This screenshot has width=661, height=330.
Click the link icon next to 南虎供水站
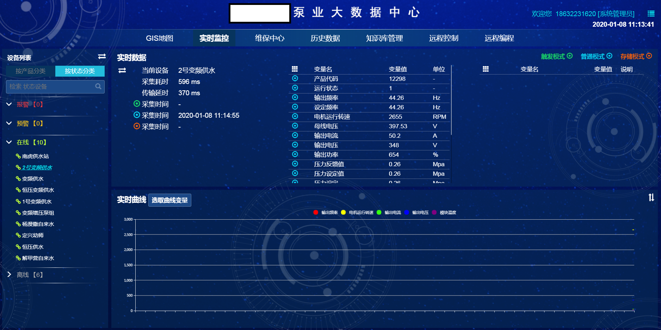[17, 156]
